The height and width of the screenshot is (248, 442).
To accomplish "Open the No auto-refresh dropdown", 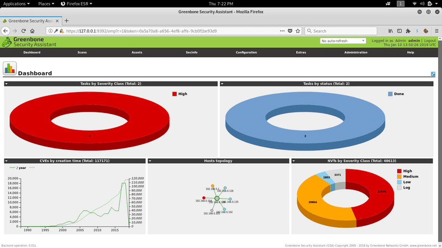I will [343, 41].
